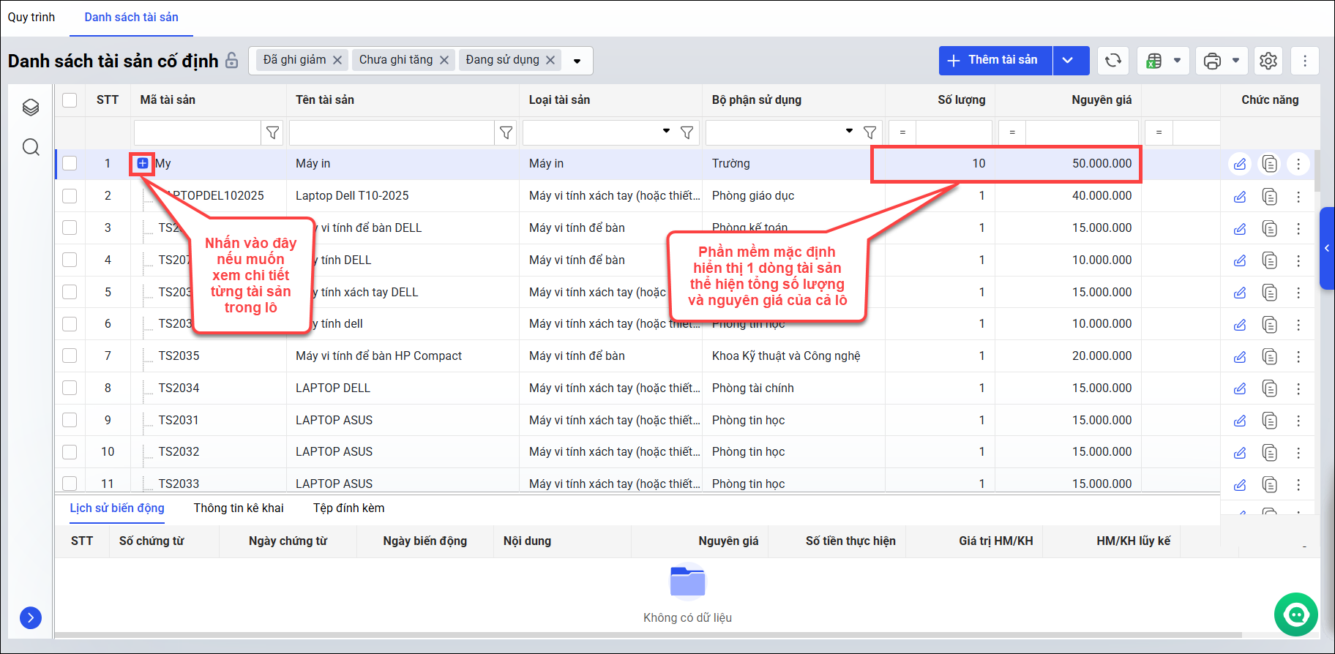1335x654 pixels.
Task: Check the checkbox for row 1
Action: click(x=70, y=164)
